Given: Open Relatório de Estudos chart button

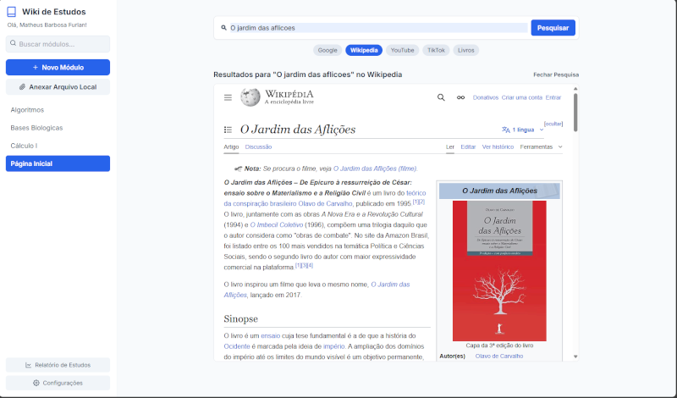Looking at the screenshot, I should click(x=58, y=365).
